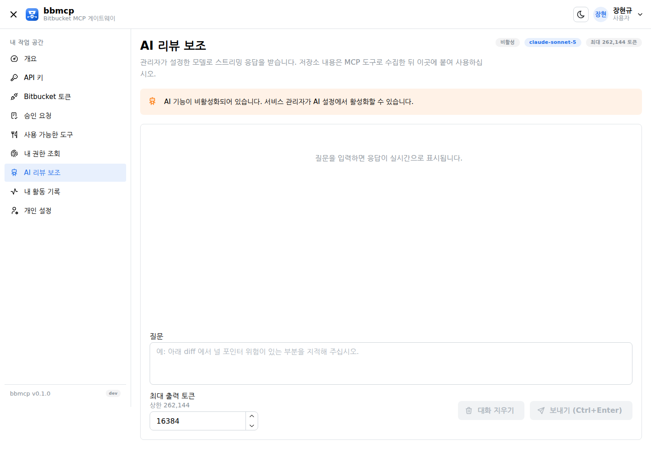Navigate to Bitbucket 토큰
Image resolution: width=651 pixels, height=458 pixels.
coord(65,97)
